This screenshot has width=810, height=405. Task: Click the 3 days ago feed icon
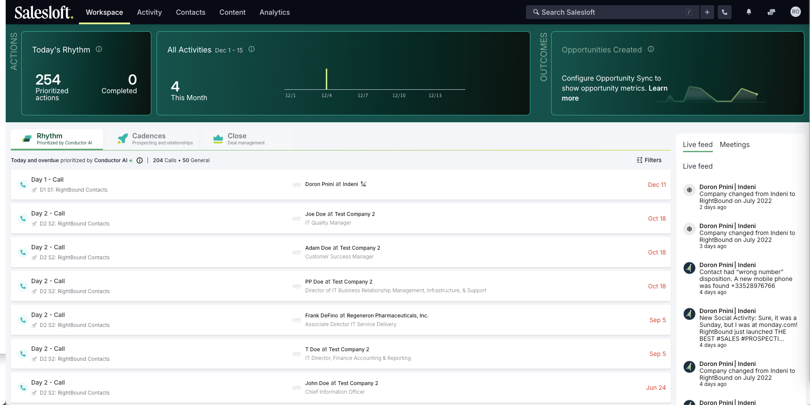pos(689,229)
